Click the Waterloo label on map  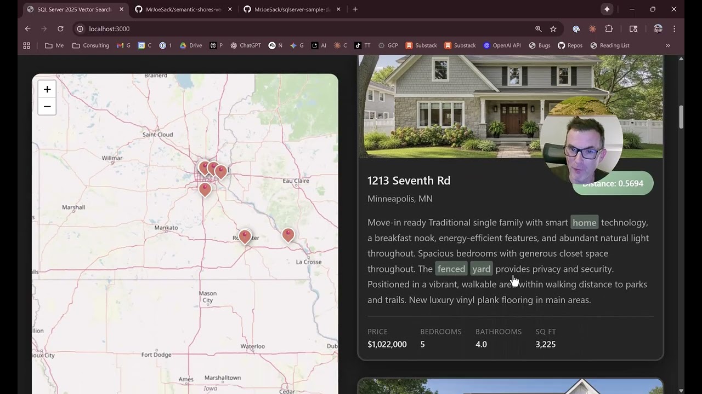[253, 346]
